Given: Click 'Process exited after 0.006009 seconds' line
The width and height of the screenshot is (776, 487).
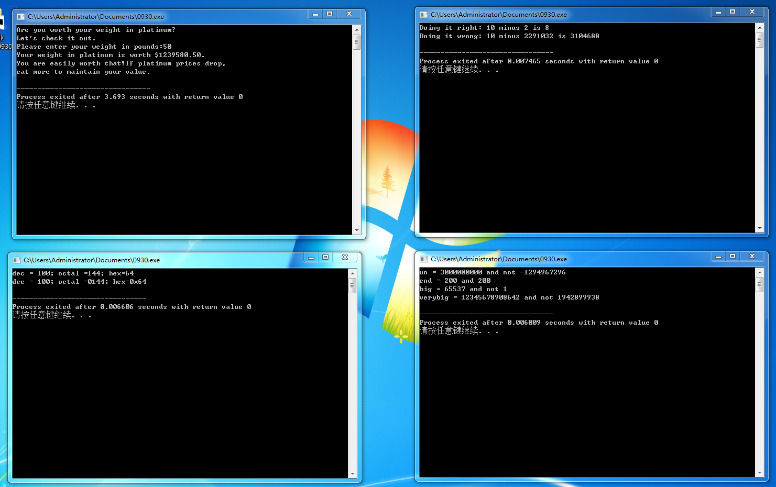Looking at the screenshot, I should pyautogui.click(x=539, y=323).
